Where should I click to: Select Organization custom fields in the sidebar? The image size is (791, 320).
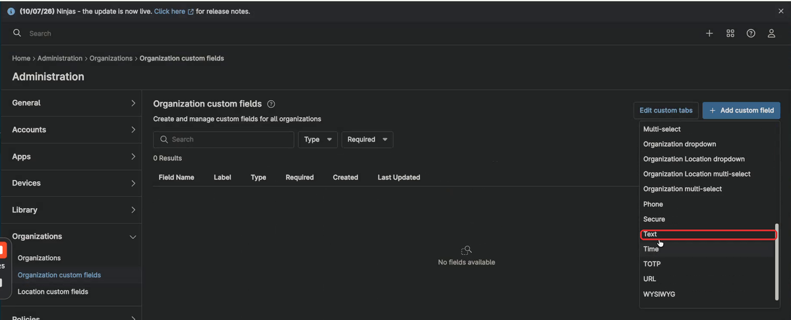[59, 275]
